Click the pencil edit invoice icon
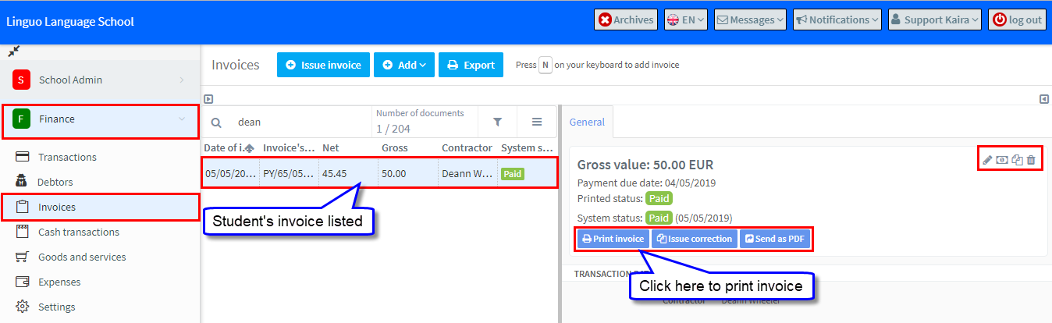Image resolution: width=1052 pixels, height=323 pixels. 987,160
